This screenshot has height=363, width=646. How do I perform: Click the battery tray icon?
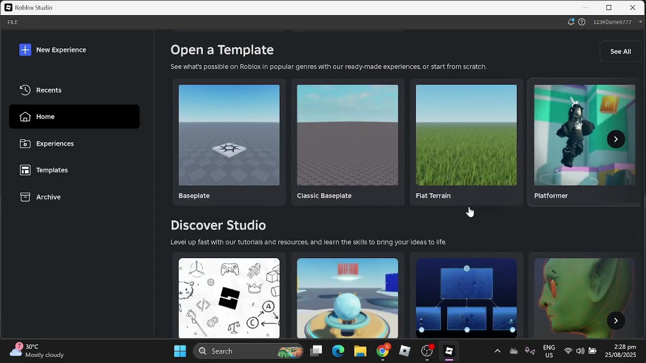click(593, 351)
